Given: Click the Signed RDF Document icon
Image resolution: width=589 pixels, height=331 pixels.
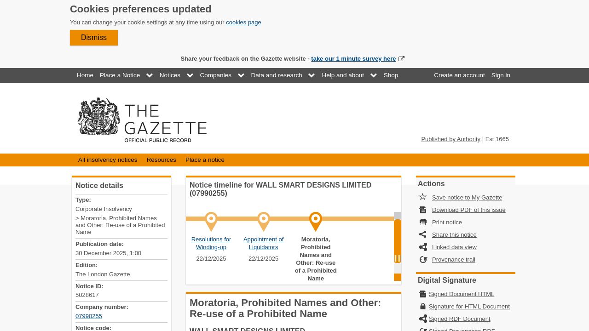Looking at the screenshot, I should coord(423,319).
